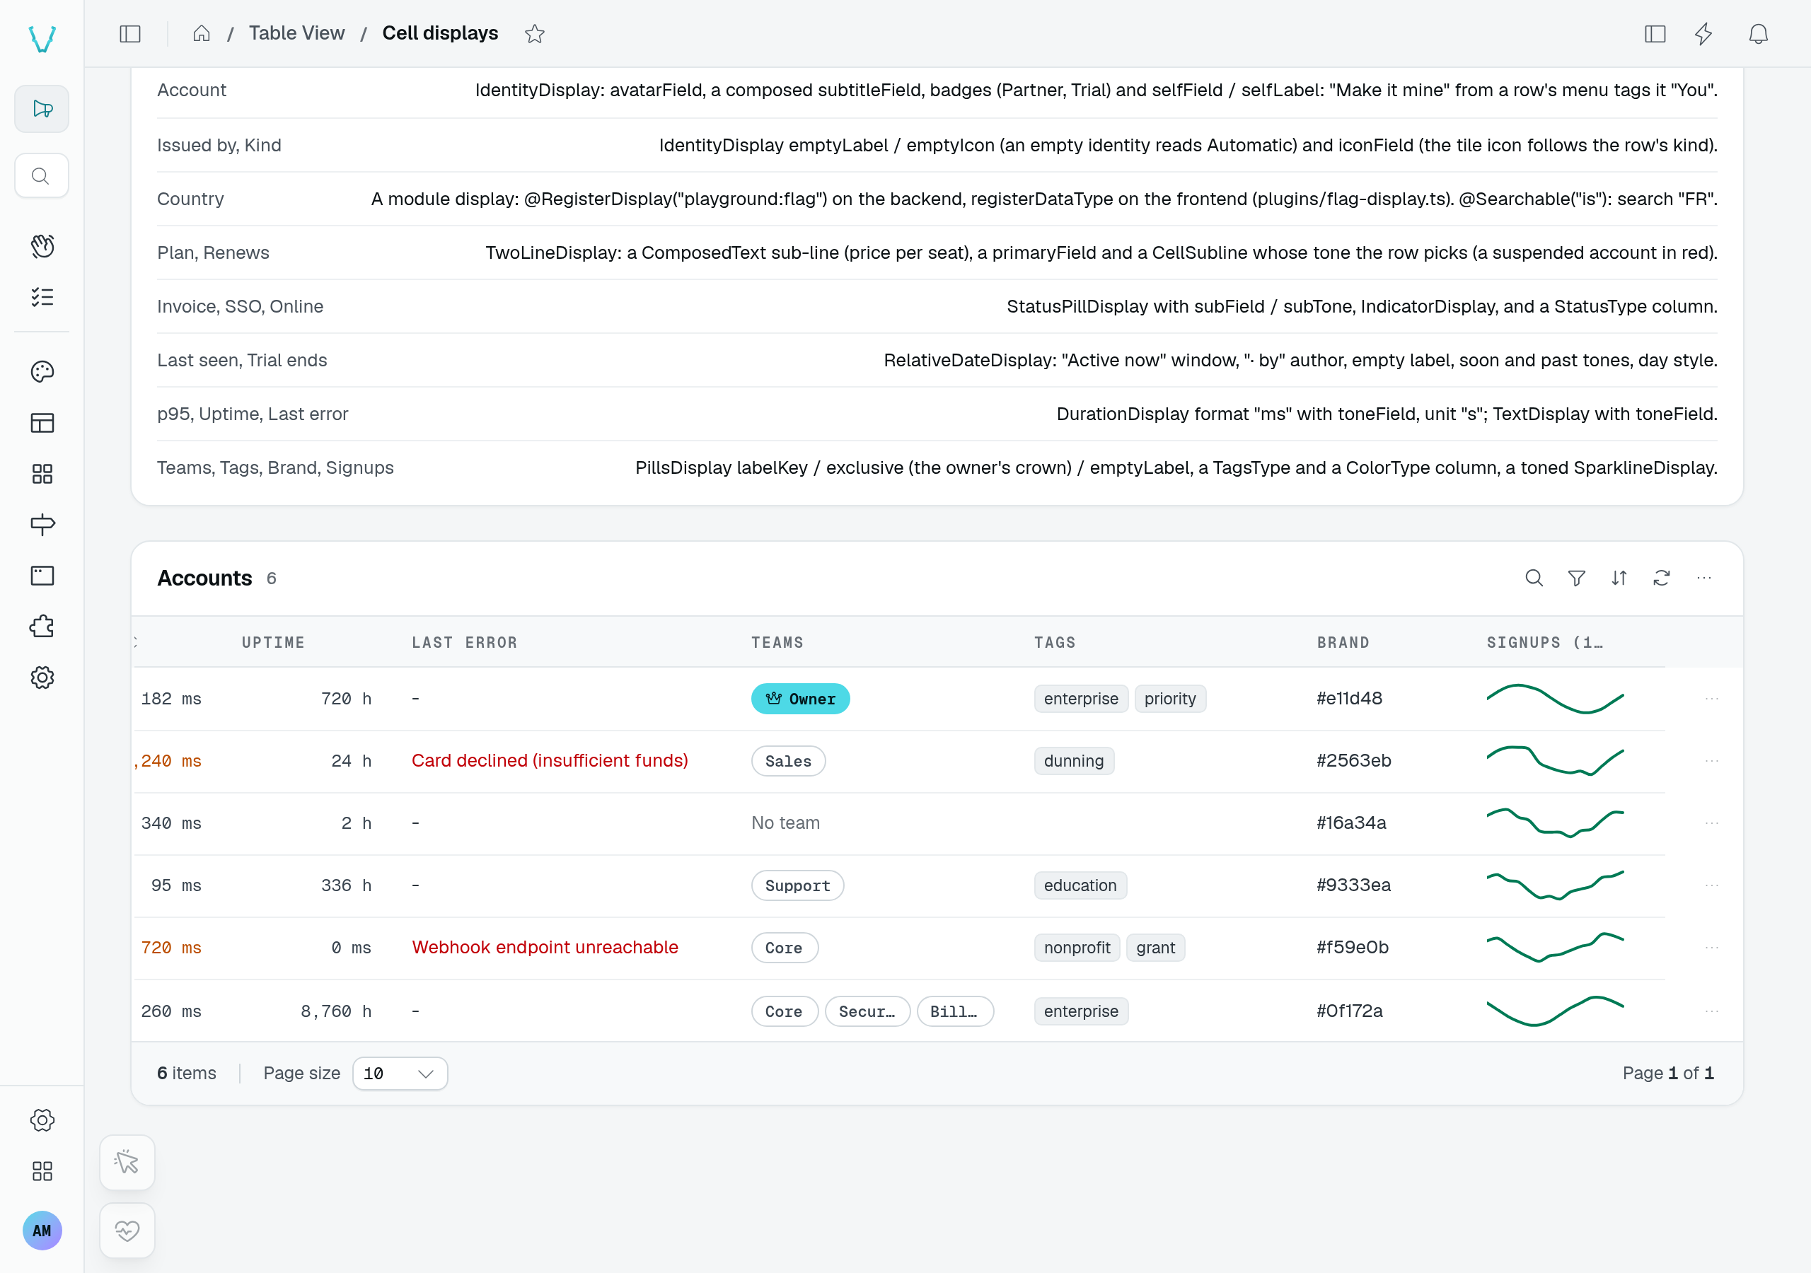Open row menu for the Support account
The height and width of the screenshot is (1273, 1811).
(x=1711, y=885)
